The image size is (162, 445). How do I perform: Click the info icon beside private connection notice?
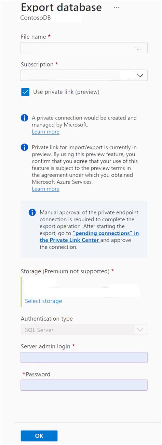25,118
